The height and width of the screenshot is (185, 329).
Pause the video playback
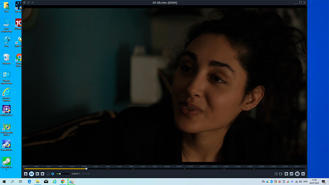31,174
